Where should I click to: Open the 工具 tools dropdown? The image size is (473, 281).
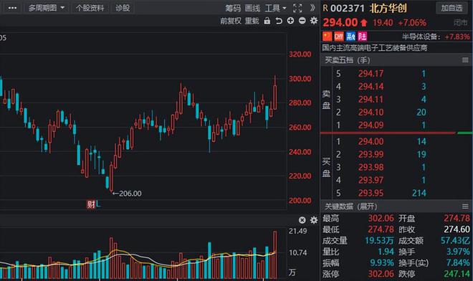(x=275, y=8)
